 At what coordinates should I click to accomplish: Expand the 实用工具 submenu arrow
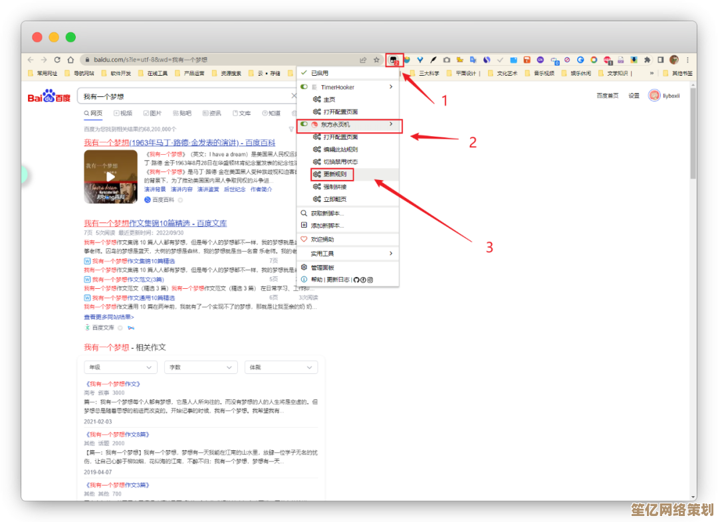[391, 254]
